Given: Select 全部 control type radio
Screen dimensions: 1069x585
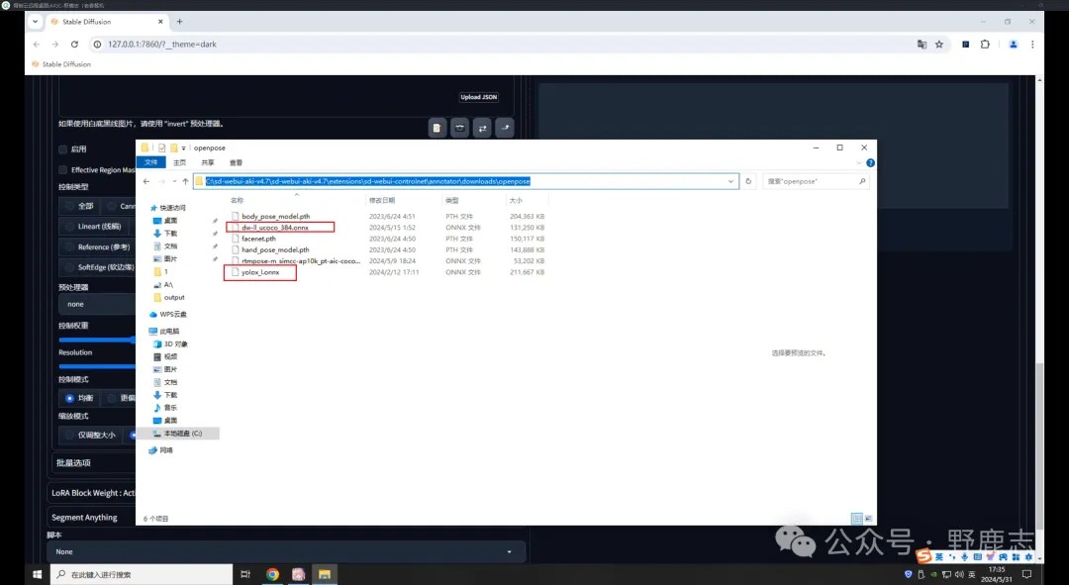Looking at the screenshot, I should [x=69, y=206].
